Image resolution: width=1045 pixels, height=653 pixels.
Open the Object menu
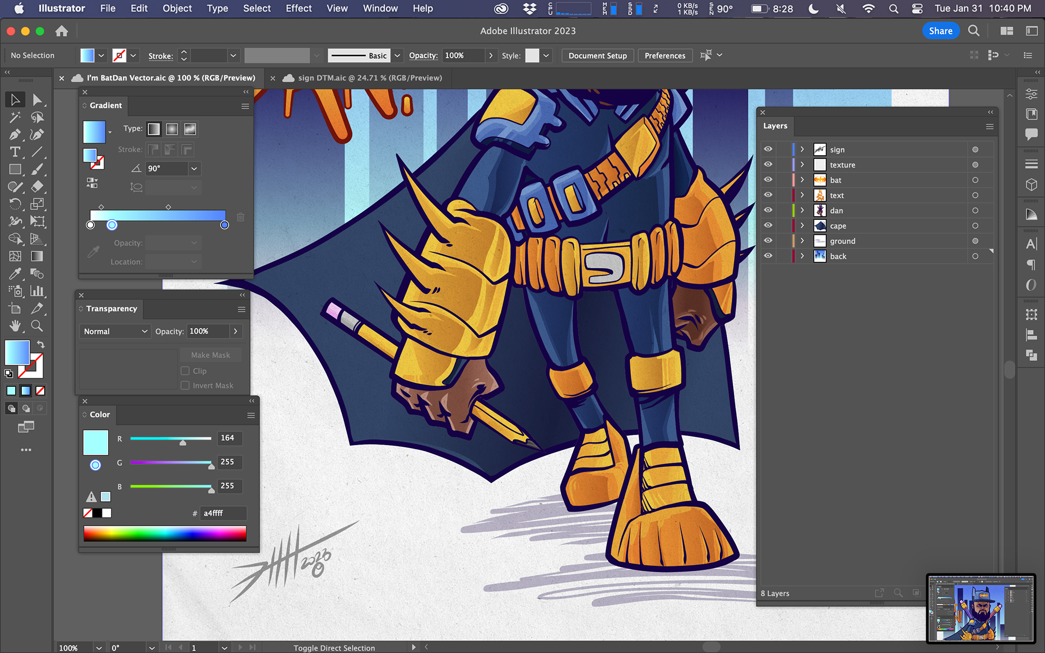[x=177, y=8]
